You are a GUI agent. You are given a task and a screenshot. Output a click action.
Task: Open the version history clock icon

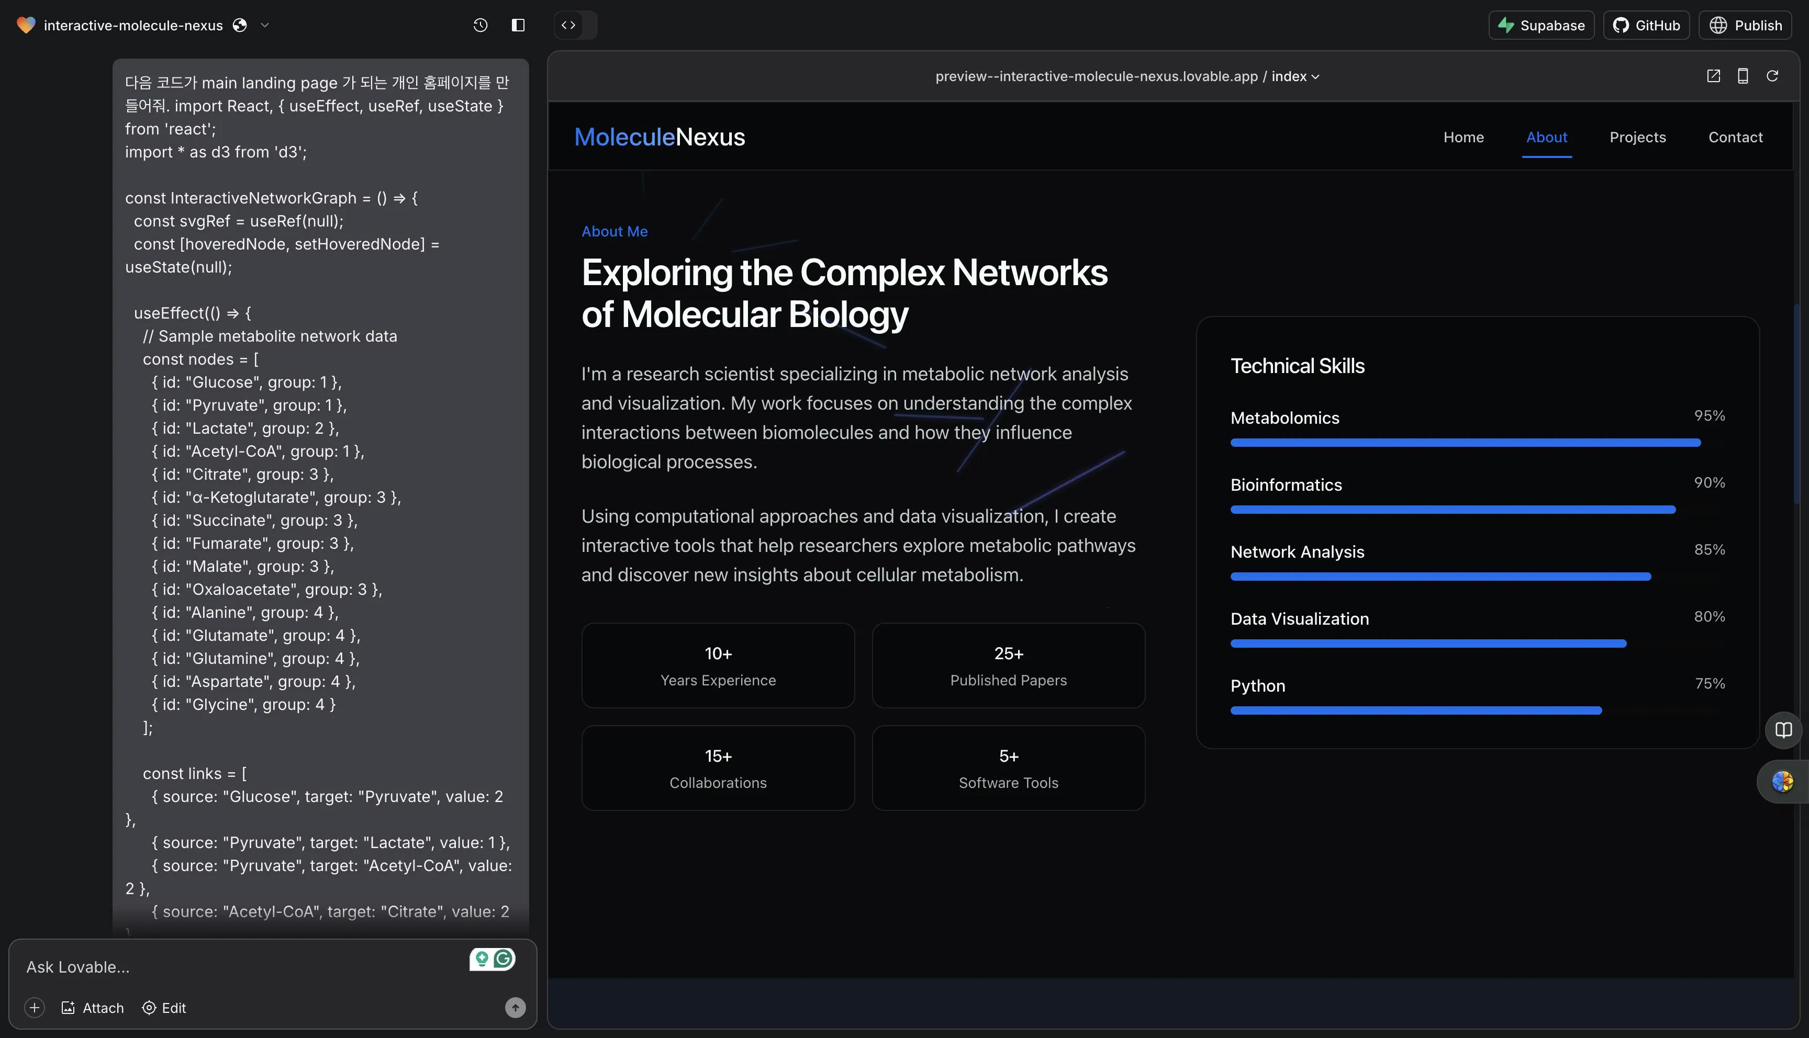click(480, 25)
